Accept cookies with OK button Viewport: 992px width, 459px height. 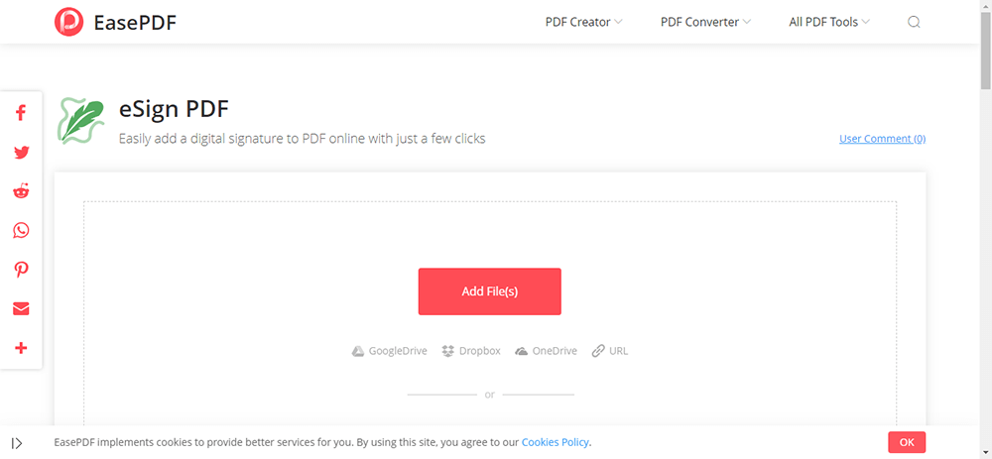pyautogui.click(x=907, y=442)
